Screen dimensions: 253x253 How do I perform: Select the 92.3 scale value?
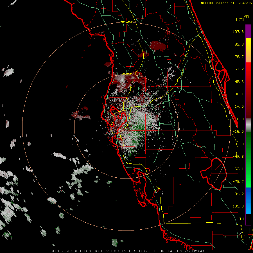(239, 44)
